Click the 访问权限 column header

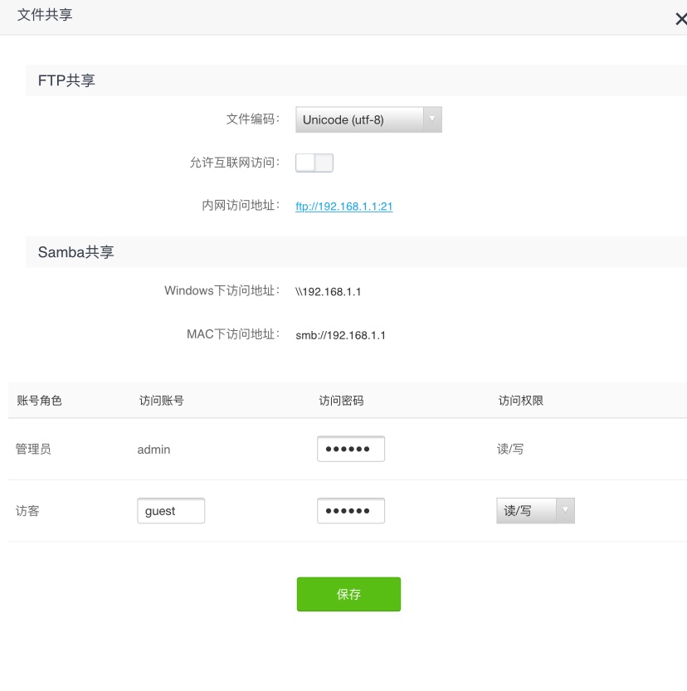pyautogui.click(x=520, y=401)
